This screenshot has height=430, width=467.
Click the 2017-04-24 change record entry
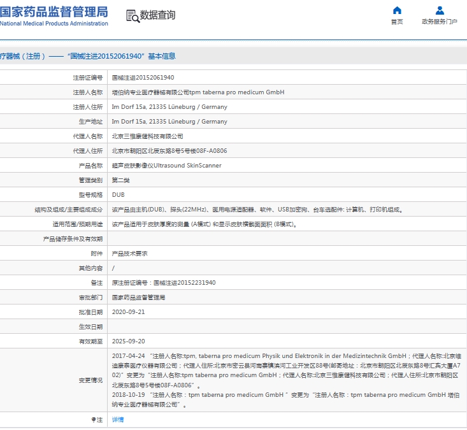(x=286, y=371)
